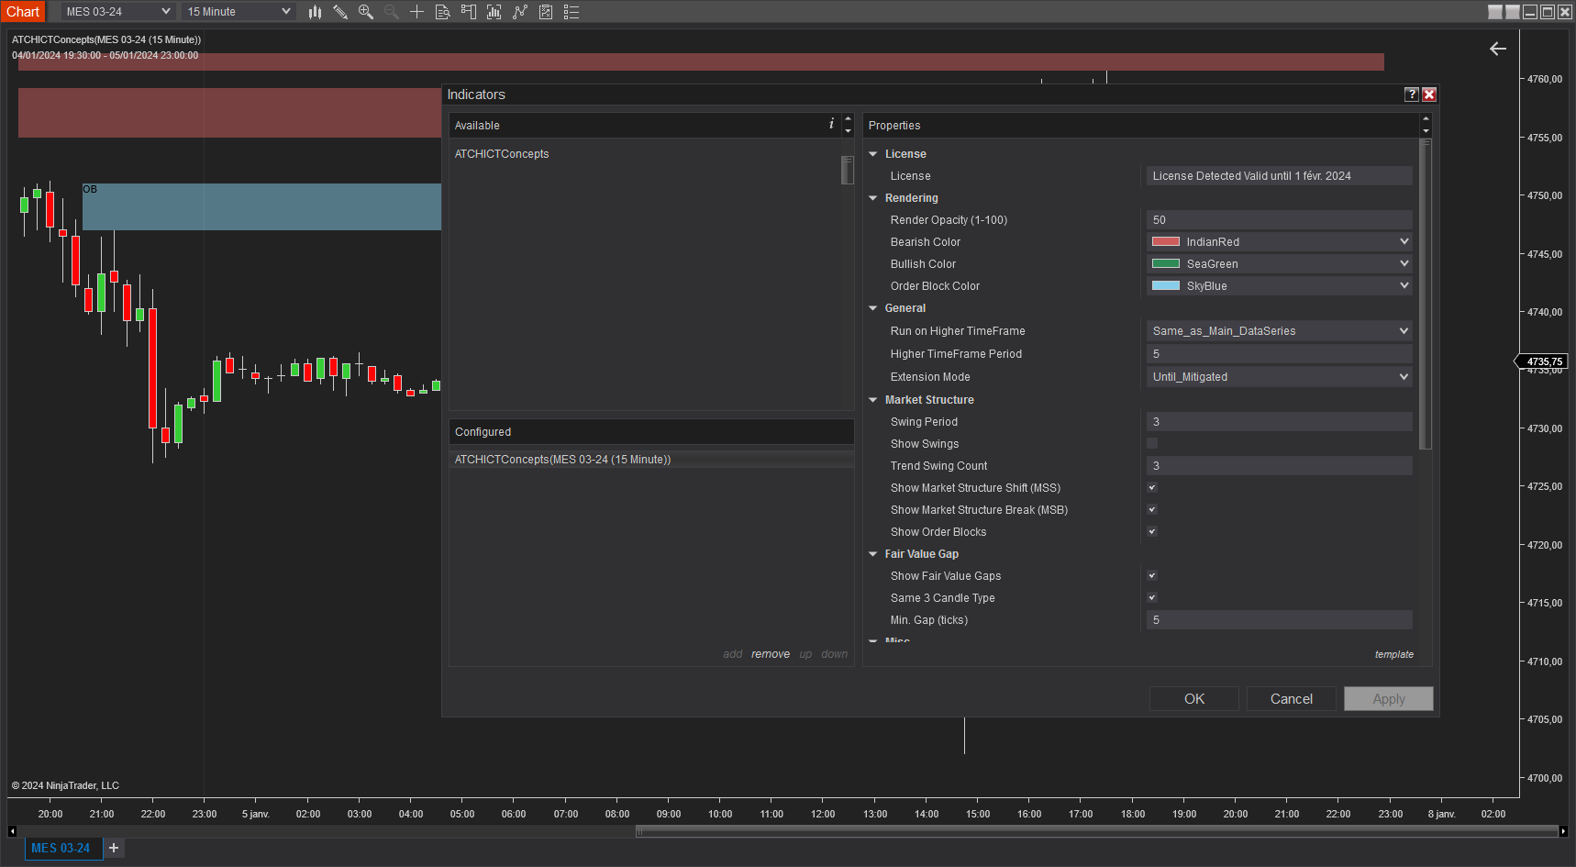
Task: Add a new chart tab with plus icon
Action: pyautogui.click(x=114, y=848)
